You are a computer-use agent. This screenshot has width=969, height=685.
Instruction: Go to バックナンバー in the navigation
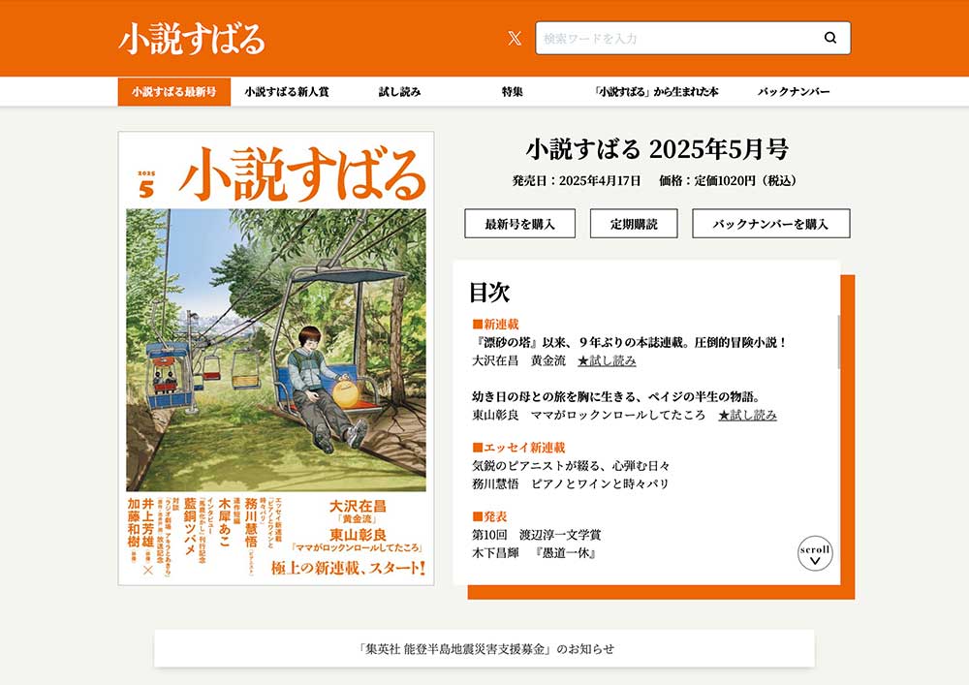click(x=795, y=92)
